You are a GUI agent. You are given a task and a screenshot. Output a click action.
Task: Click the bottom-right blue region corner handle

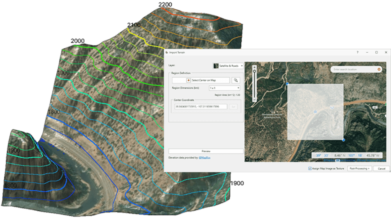pyautogui.click(x=343, y=140)
